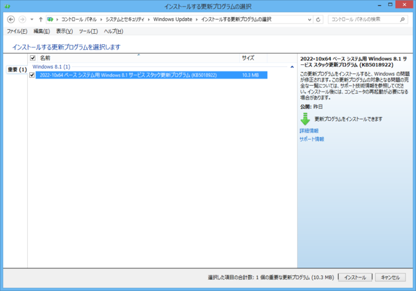Screen dimensions: 416x291
Task: Select the 重要 (1) category tab
Action: [17, 70]
